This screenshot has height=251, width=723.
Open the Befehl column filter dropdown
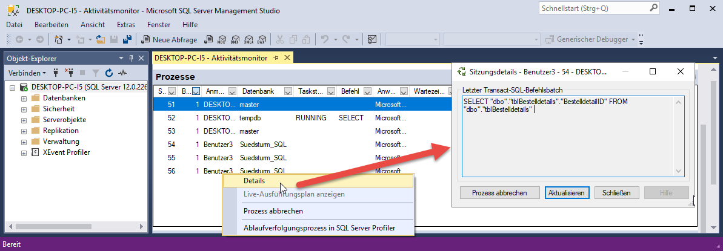[365, 91]
